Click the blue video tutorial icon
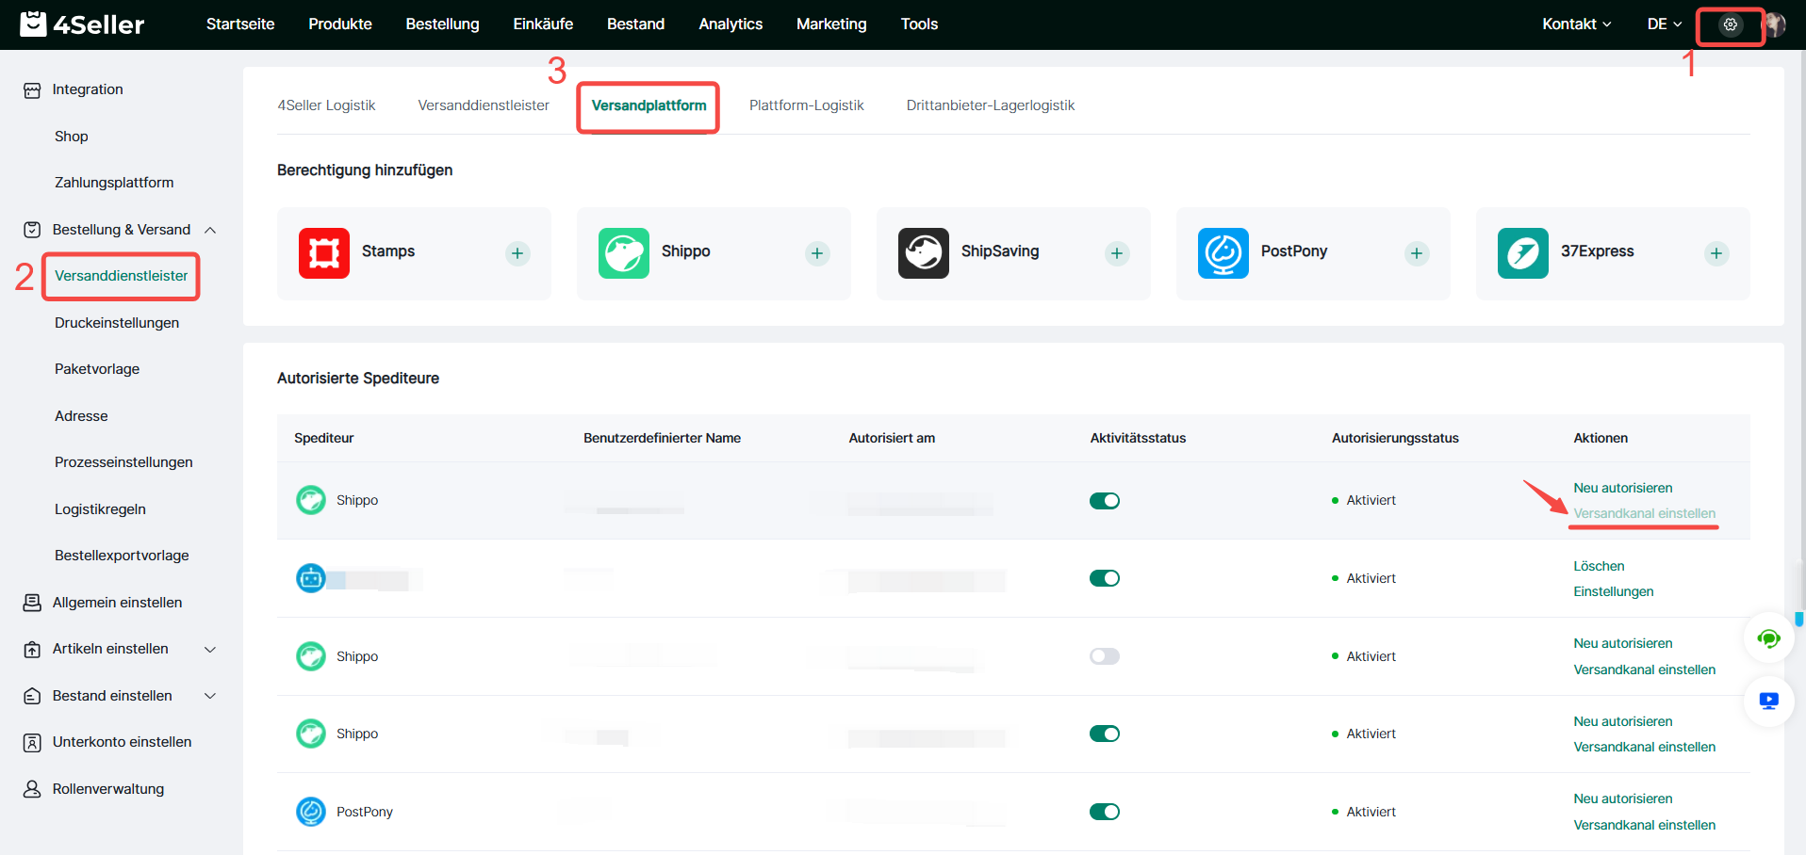The height and width of the screenshot is (855, 1806). 1768,702
